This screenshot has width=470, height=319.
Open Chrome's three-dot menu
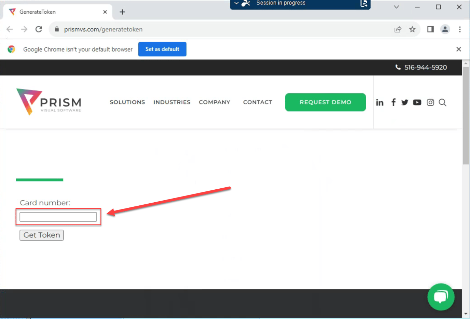[460, 29]
